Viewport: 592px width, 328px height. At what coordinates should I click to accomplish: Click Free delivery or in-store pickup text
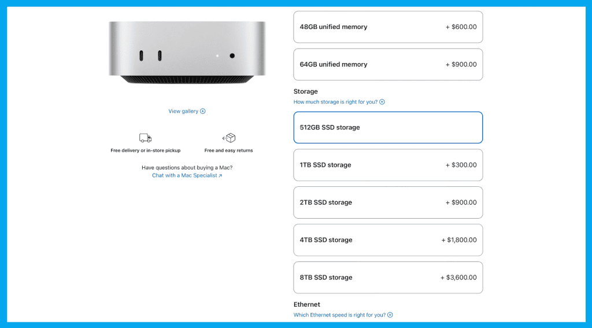(145, 150)
